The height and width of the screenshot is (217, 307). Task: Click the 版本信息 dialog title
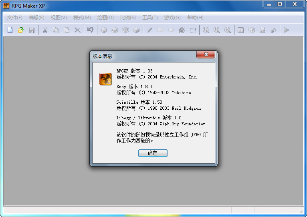click(x=102, y=56)
